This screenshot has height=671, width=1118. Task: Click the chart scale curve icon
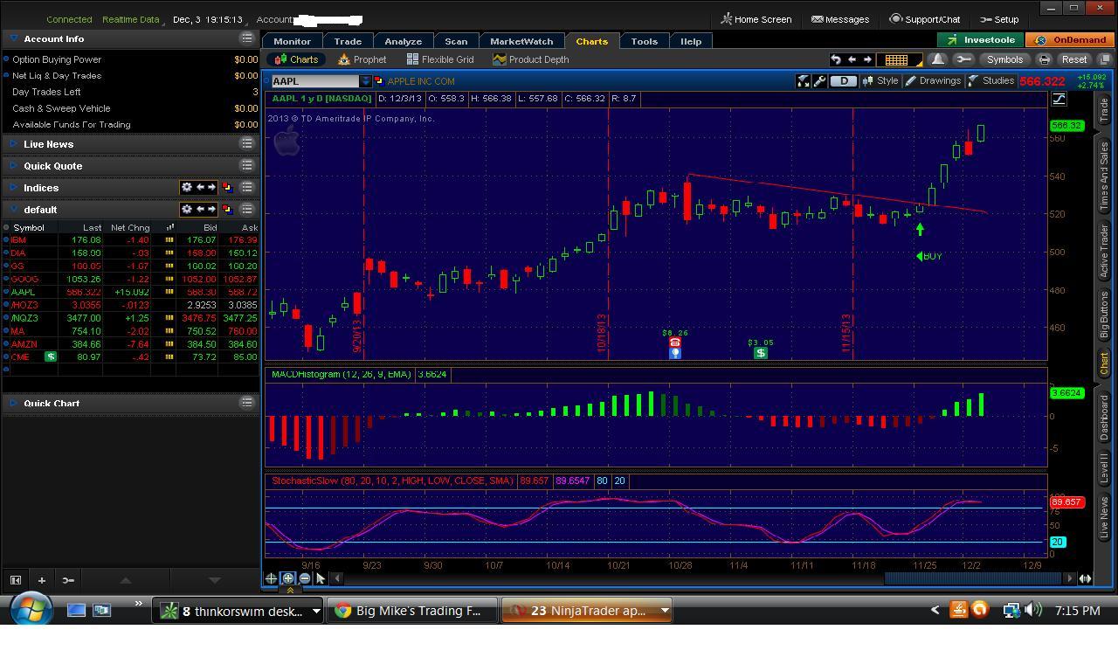[1059, 99]
